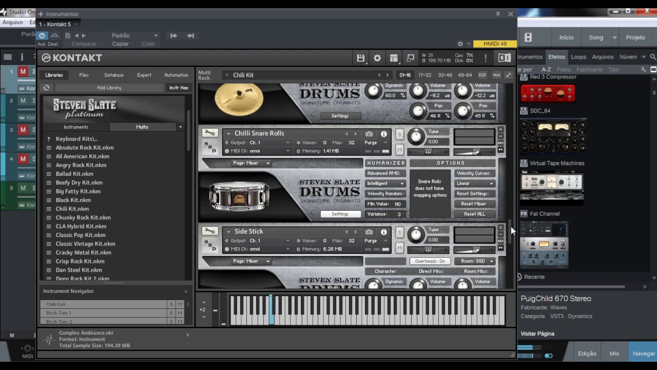Open Kontakt options gear icon
The width and height of the screenshot is (657, 370).
tap(377, 58)
